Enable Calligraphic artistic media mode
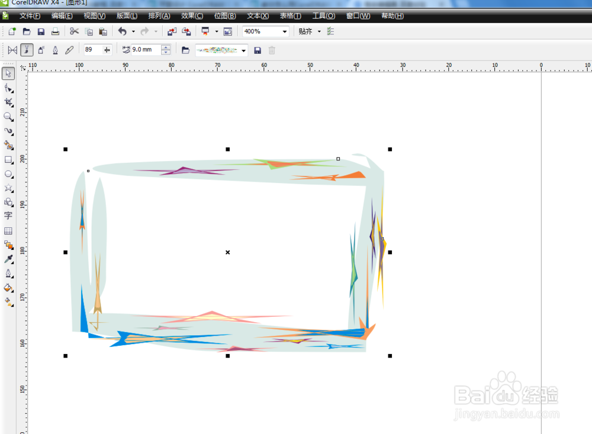 (x=55, y=50)
